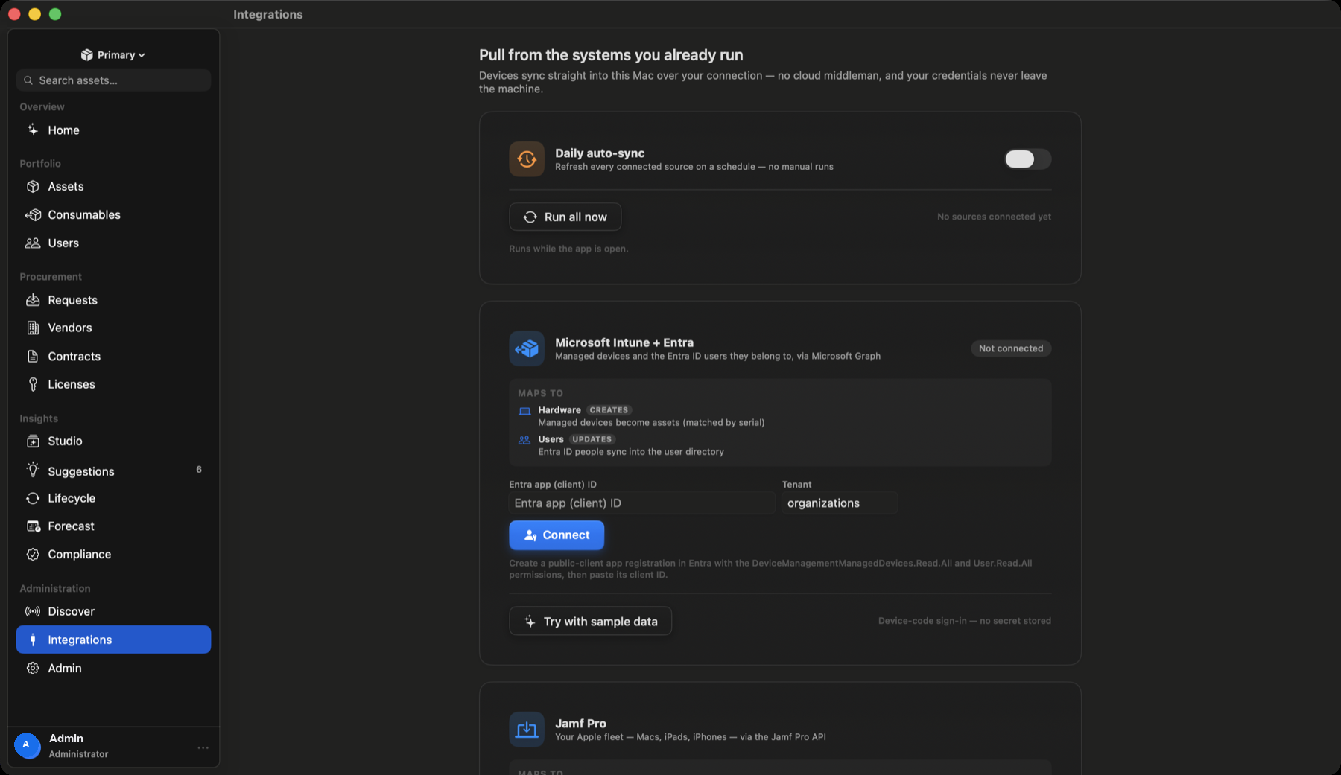Click the Consumables box icon
The width and height of the screenshot is (1341, 775).
coord(33,214)
